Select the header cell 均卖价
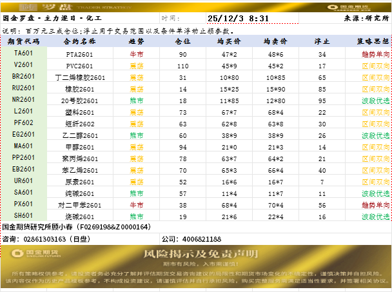Screen dimensions: 392x292 point(275,41)
